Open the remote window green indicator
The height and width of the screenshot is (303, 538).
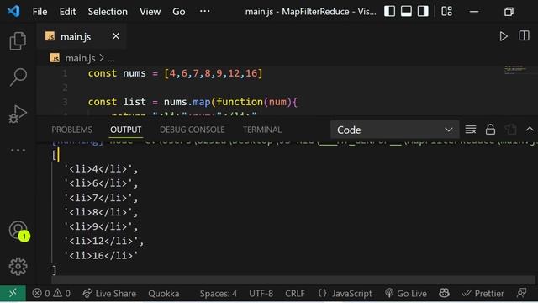pyautogui.click(x=13, y=294)
